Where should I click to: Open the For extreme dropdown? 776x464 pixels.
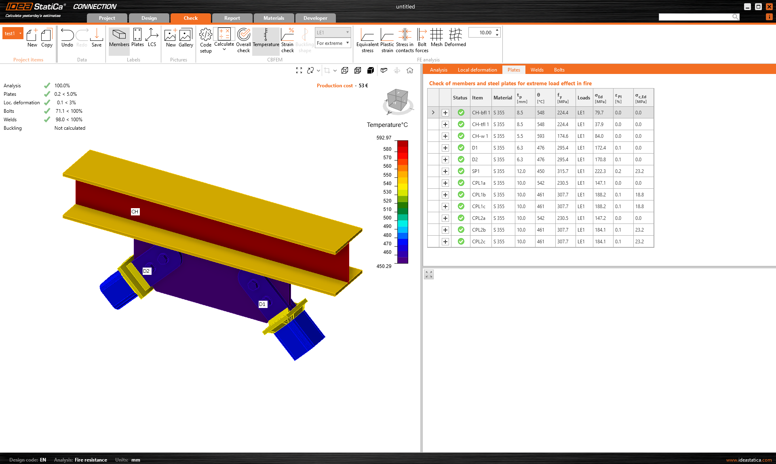click(x=333, y=43)
